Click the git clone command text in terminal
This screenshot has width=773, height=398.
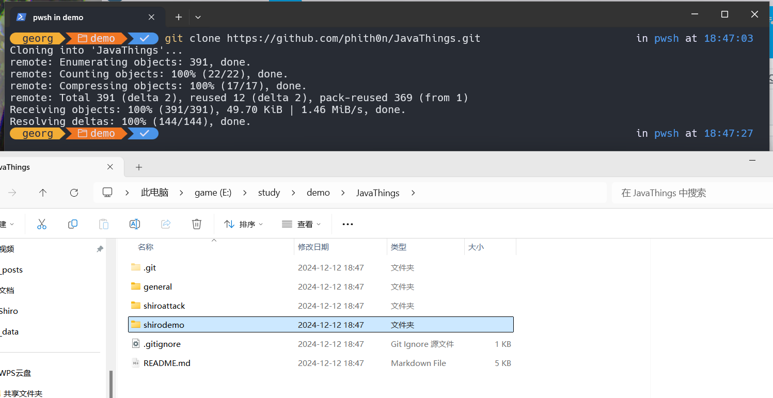pyautogui.click(x=323, y=38)
